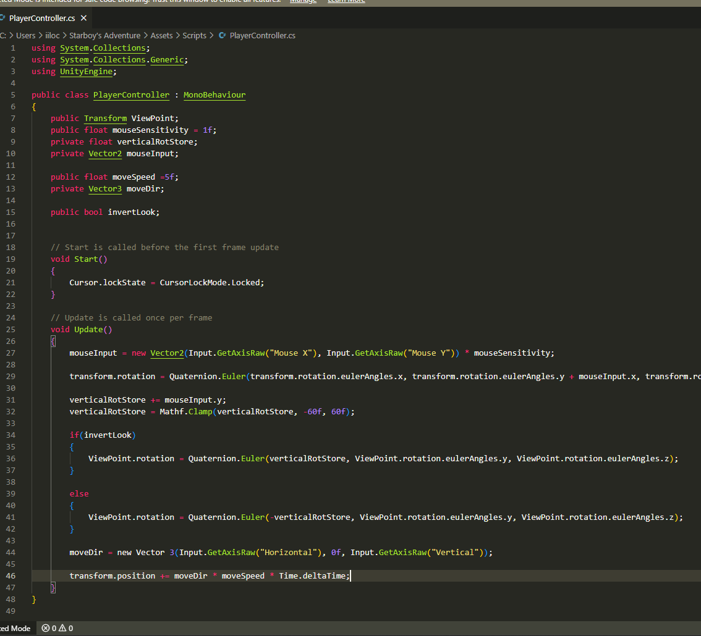Screen dimensions: 701x636
Task: Click the C# file icon in breadcrumbs
Action: point(223,36)
